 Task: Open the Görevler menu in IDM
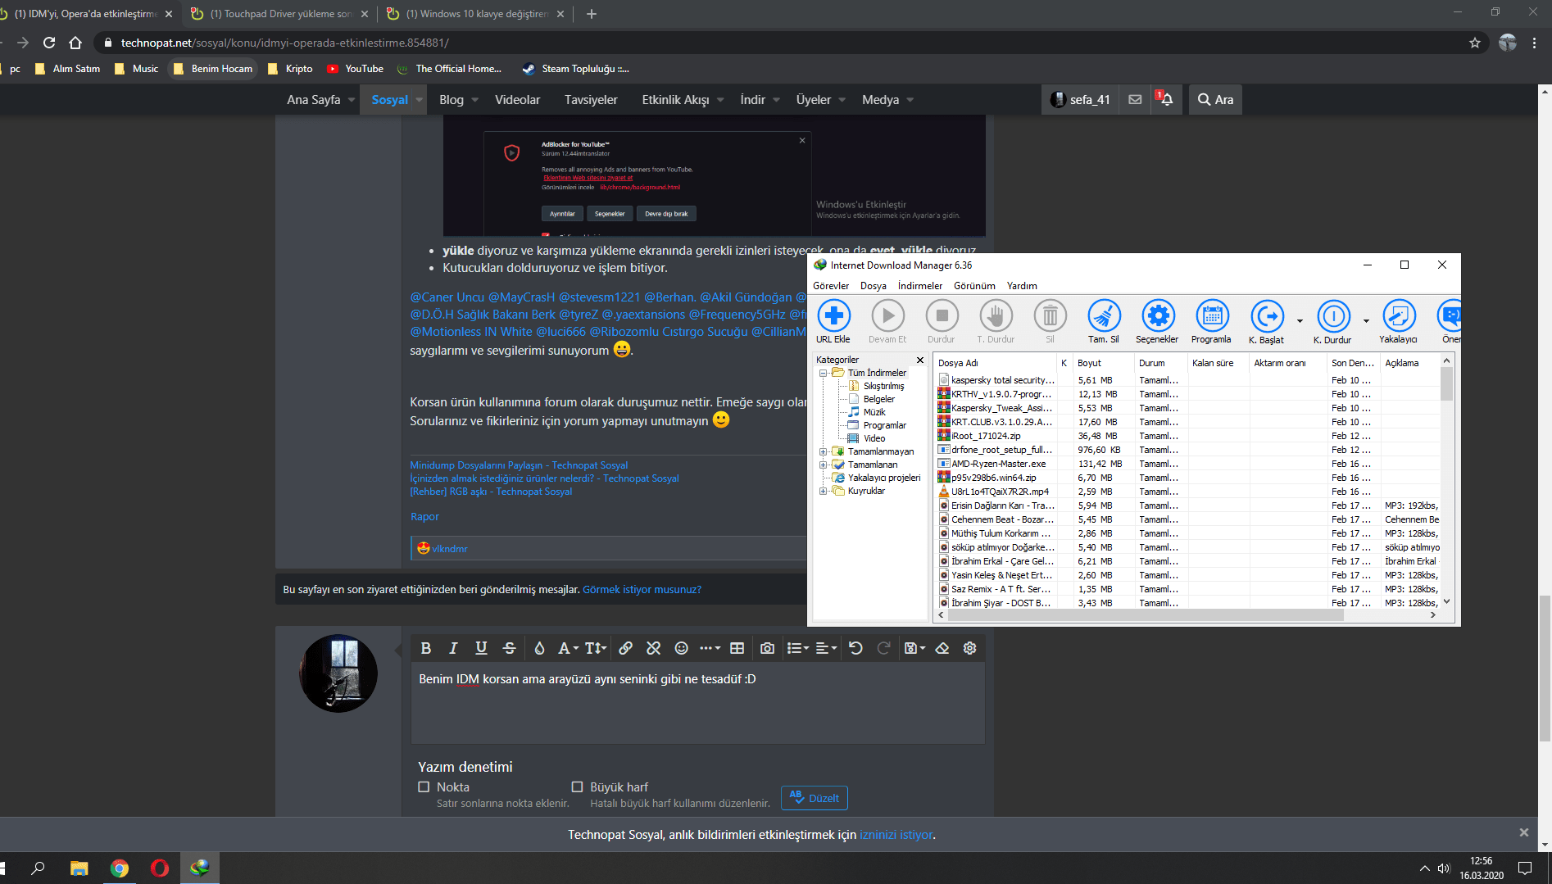[x=831, y=286]
